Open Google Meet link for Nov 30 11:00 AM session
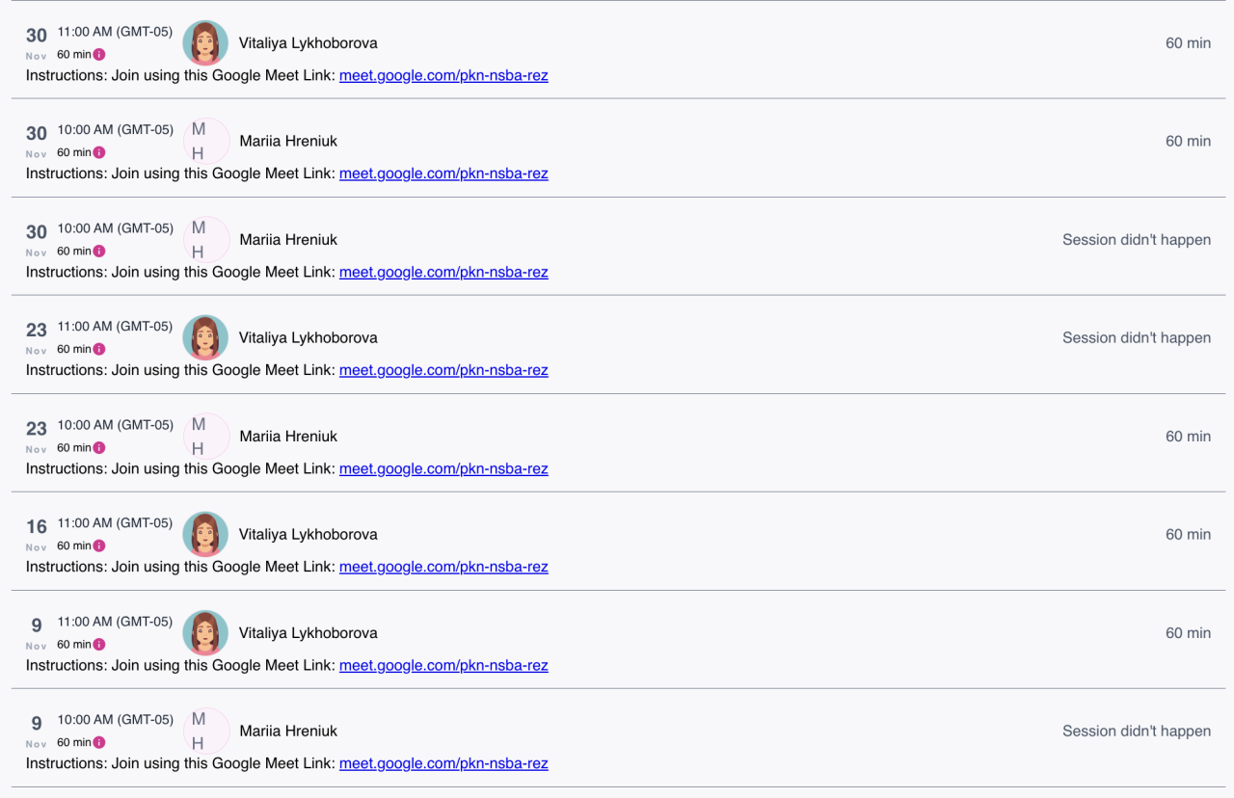This screenshot has height=798, width=1234. click(443, 75)
